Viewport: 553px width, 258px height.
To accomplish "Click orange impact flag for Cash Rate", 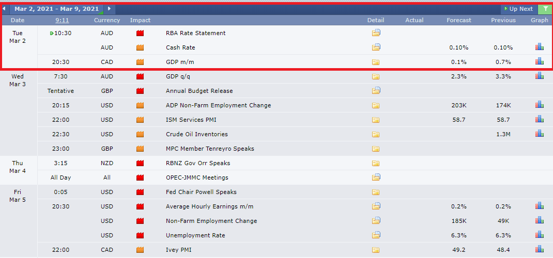I will tap(140, 47).
